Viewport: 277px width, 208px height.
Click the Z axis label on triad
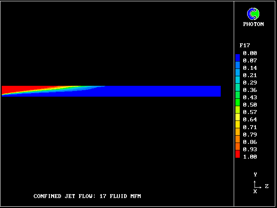point(267,186)
